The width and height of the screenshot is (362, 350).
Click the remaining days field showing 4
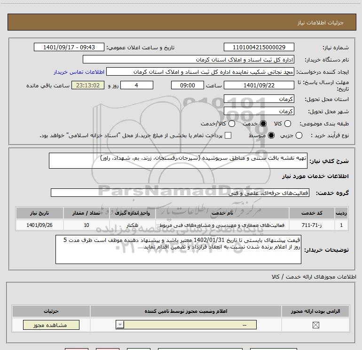tap(137, 85)
